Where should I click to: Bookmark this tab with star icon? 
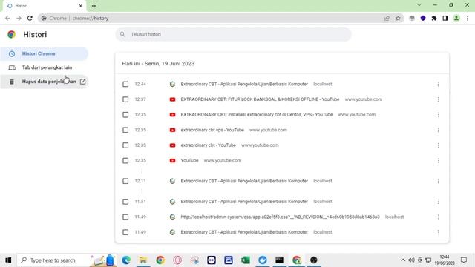coord(398,18)
